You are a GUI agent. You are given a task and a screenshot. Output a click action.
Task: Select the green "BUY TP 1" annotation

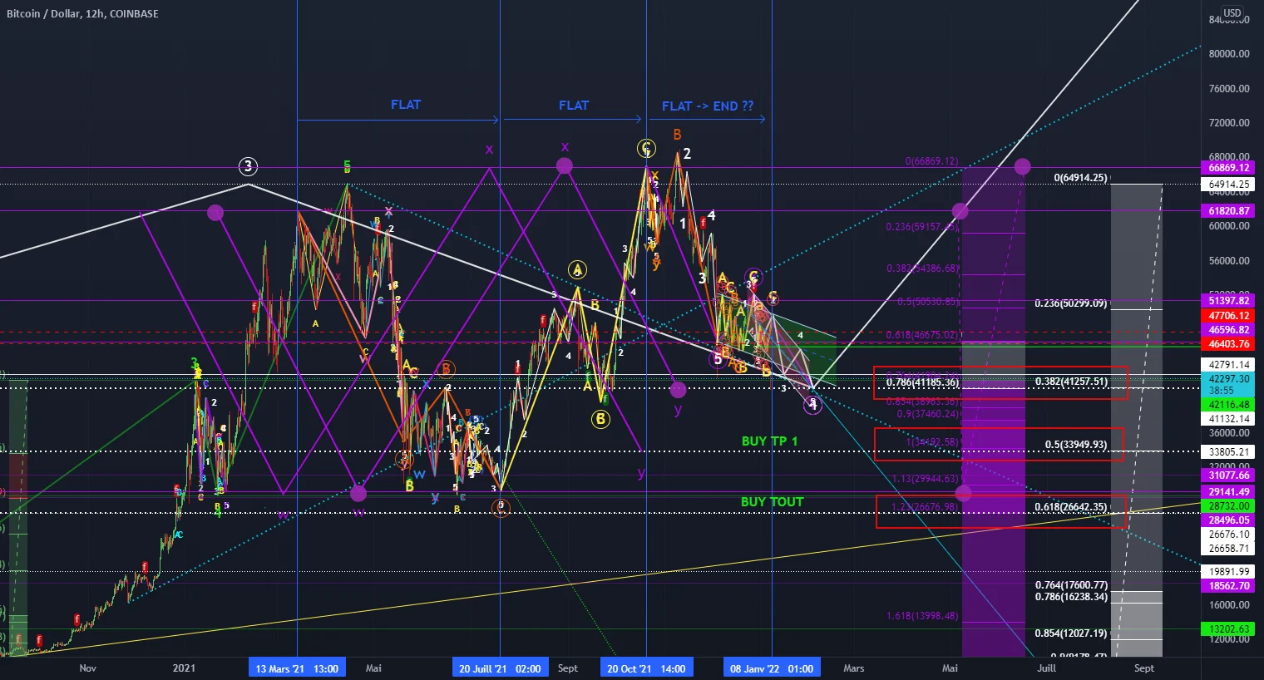(x=769, y=441)
